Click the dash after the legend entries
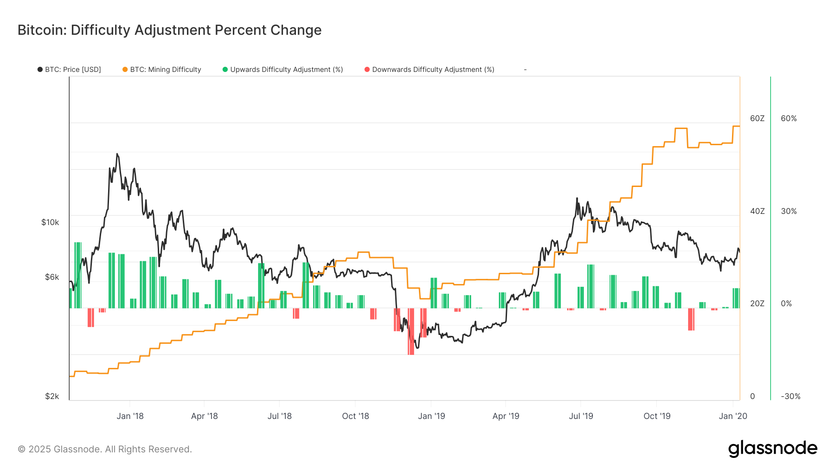The height and width of the screenshot is (470, 835). click(525, 70)
